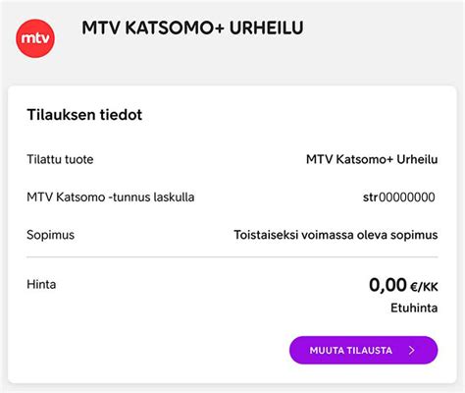Click the MTV Katsomo -tunnus laskulla label

pos(111,197)
